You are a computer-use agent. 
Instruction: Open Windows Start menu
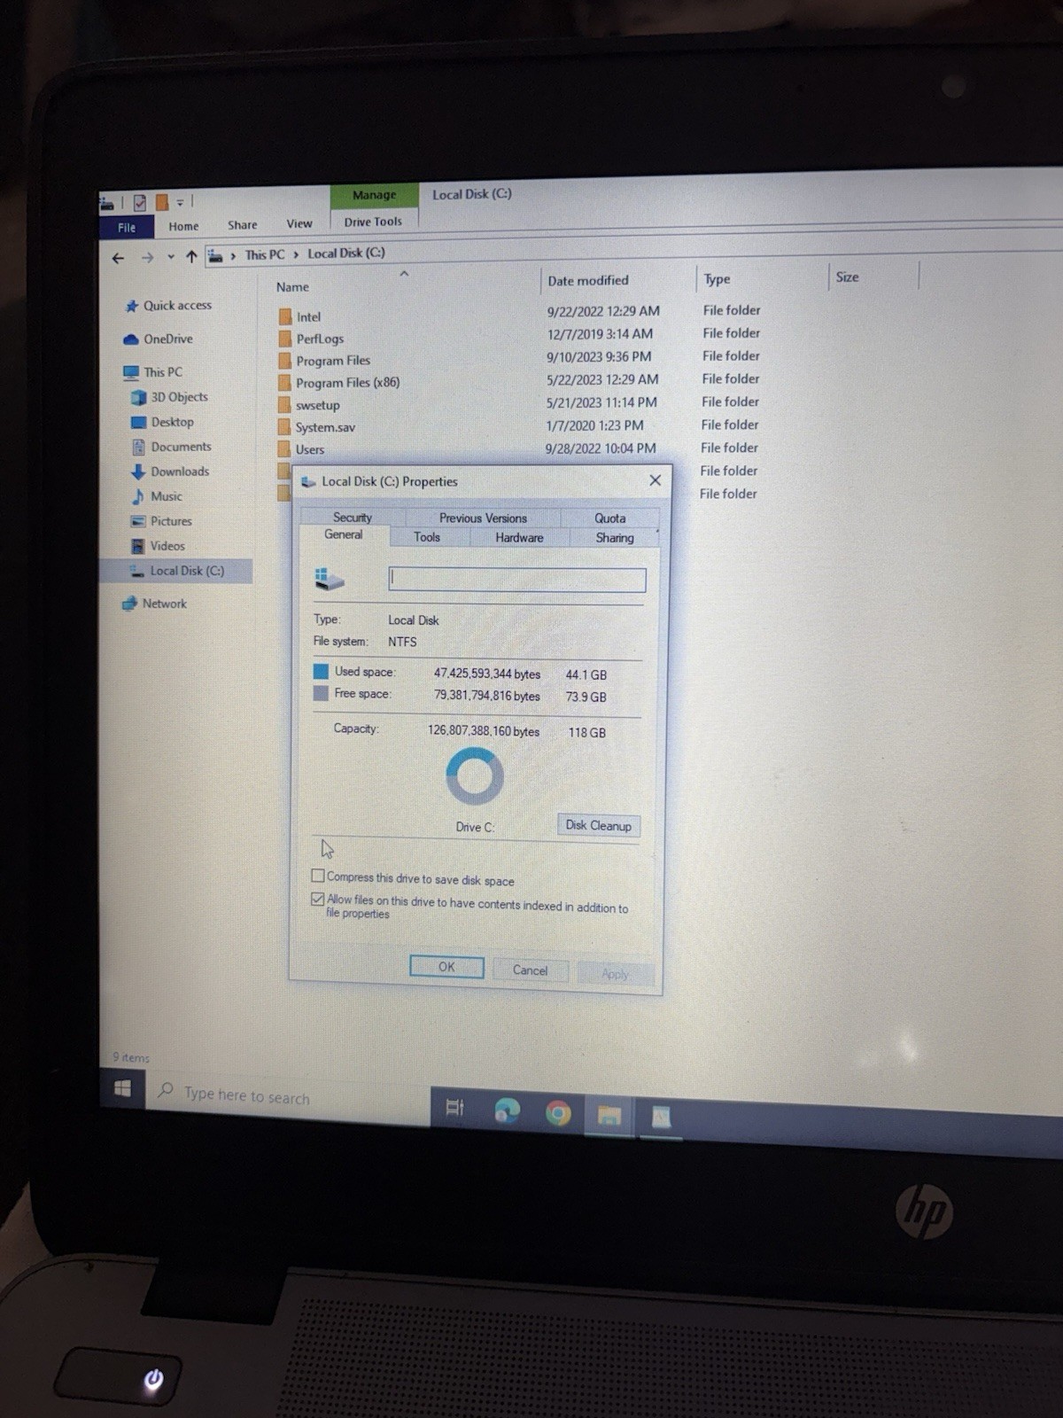click(x=123, y=1088)
